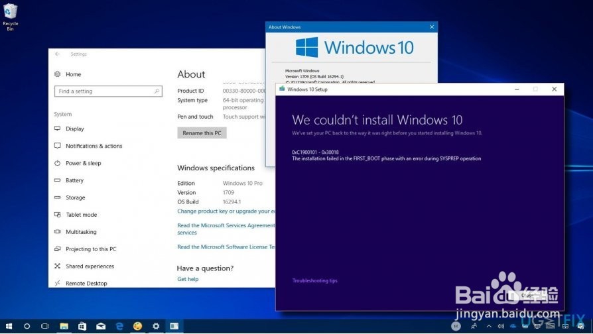593x334 pixels.
Task: Launch Microsoft Edge from taskbar
Action: pyautogui.click(x=119, y=326)
